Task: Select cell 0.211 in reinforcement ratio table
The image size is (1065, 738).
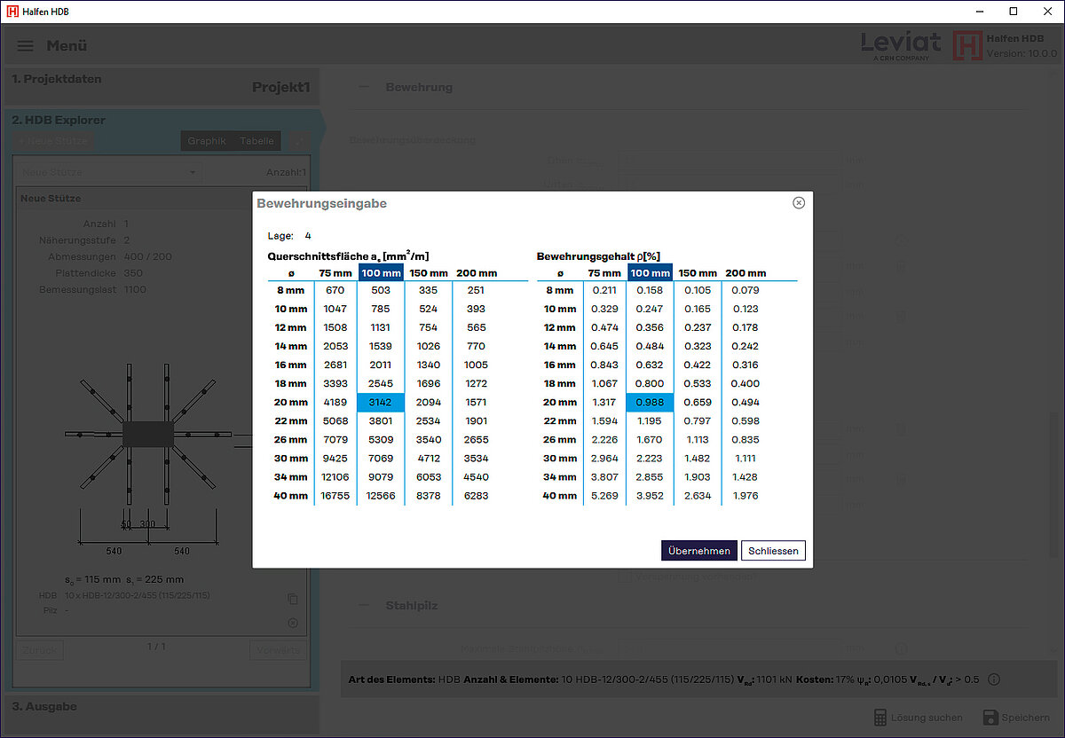Action: coord(603,290)
